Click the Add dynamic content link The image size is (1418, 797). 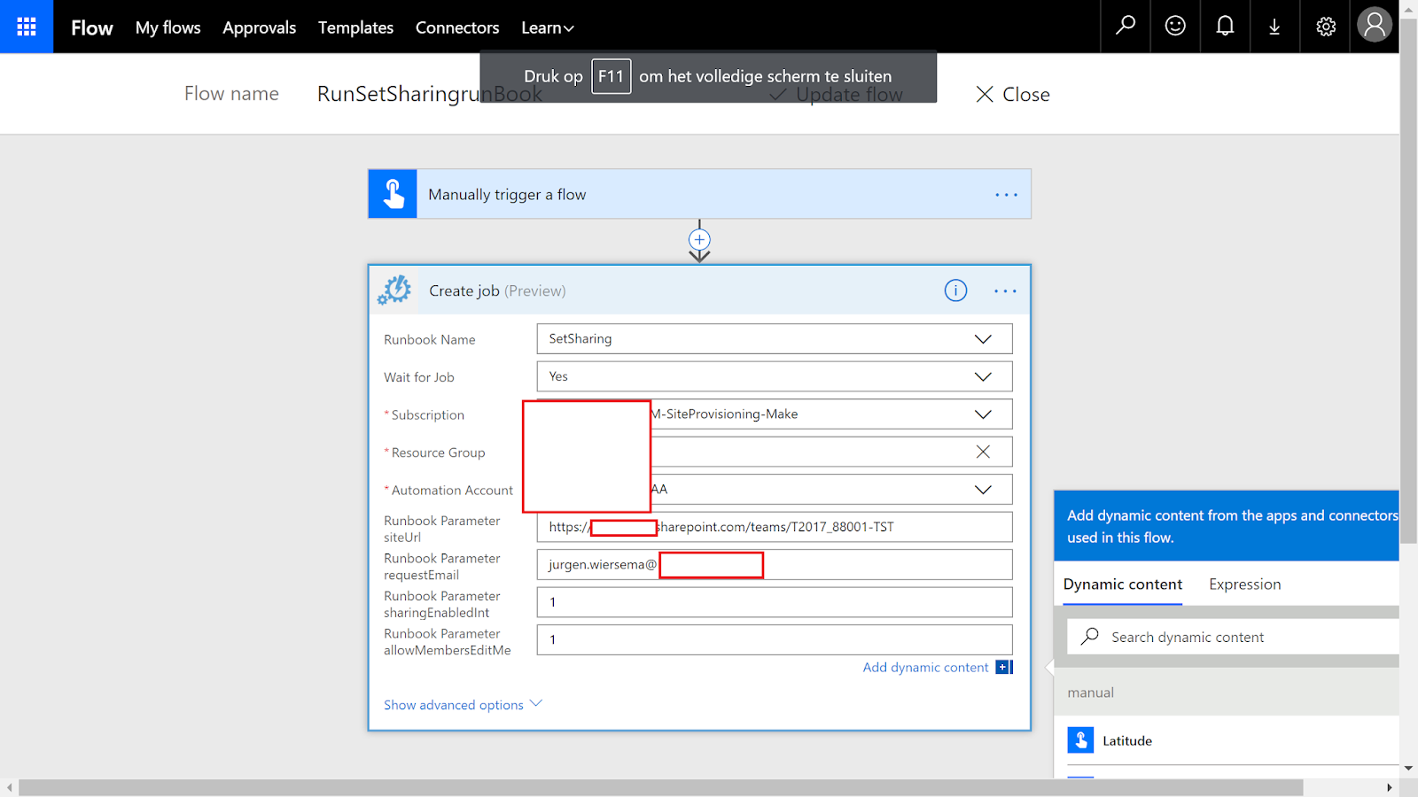point(925,667)
